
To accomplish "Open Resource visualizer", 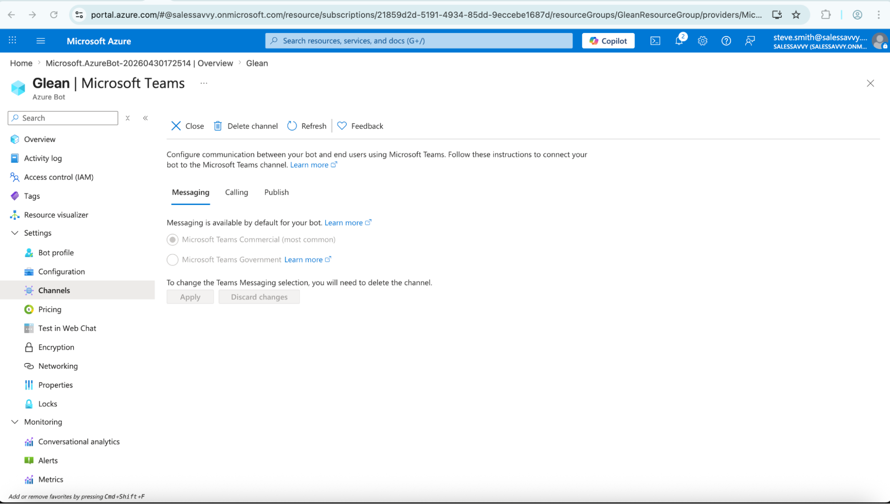I will 56,215.
